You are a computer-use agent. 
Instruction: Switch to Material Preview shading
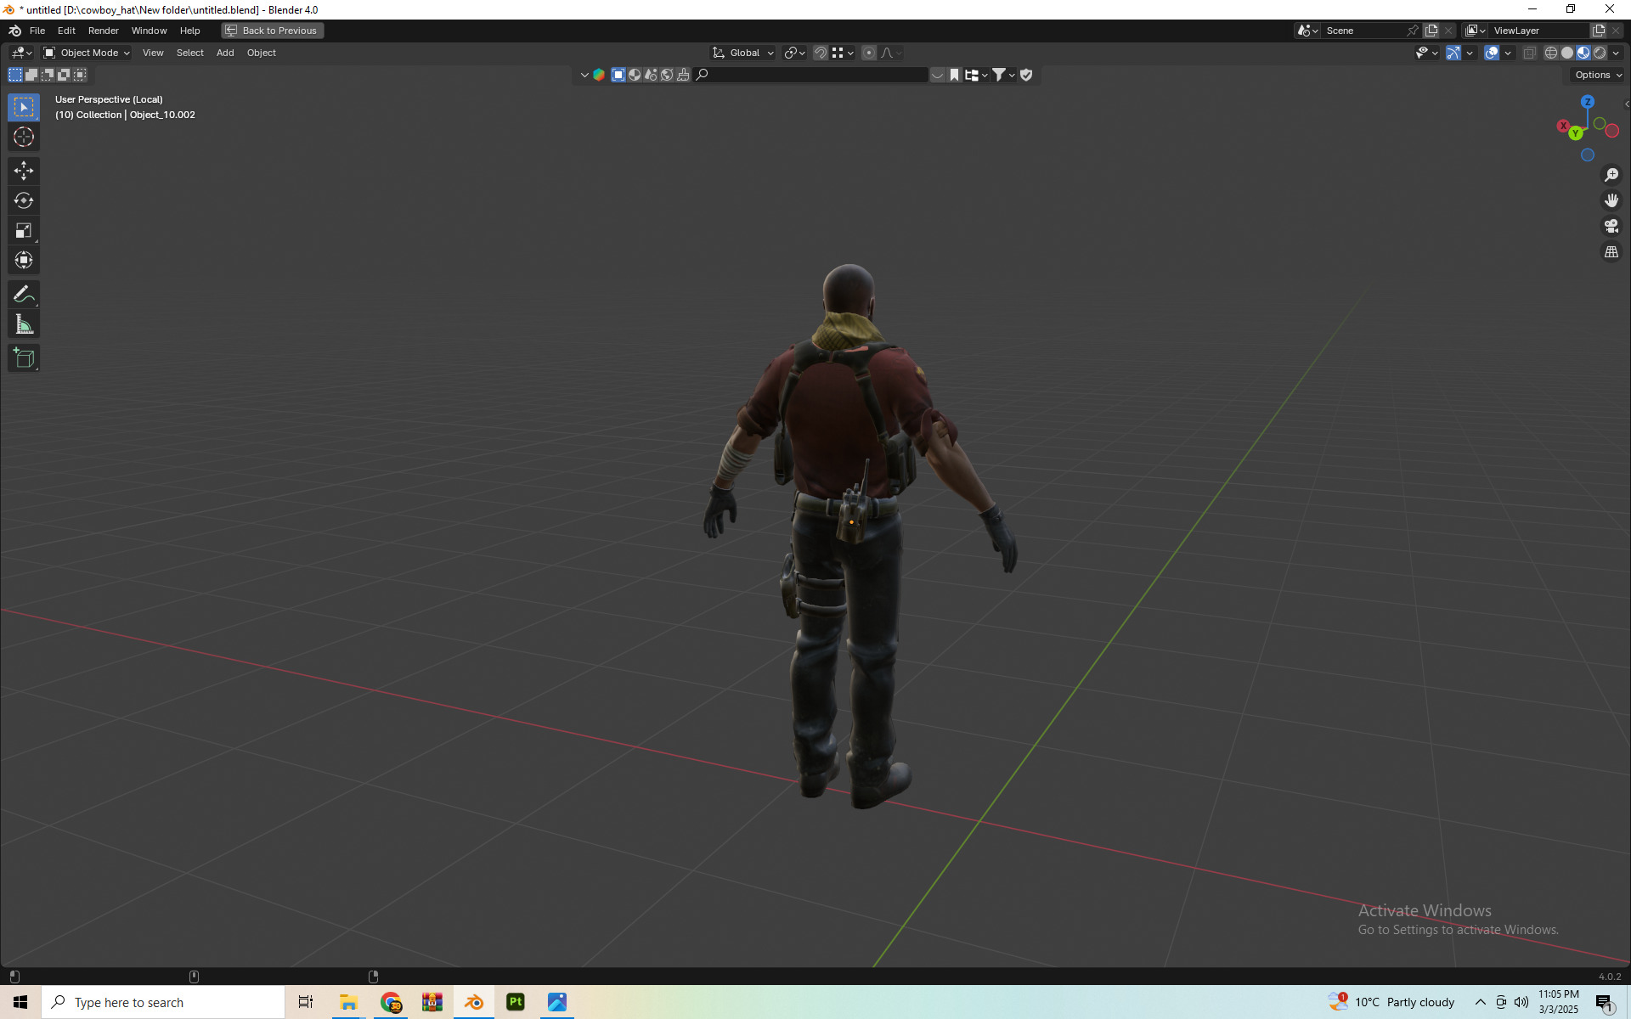click(1583, 53)
